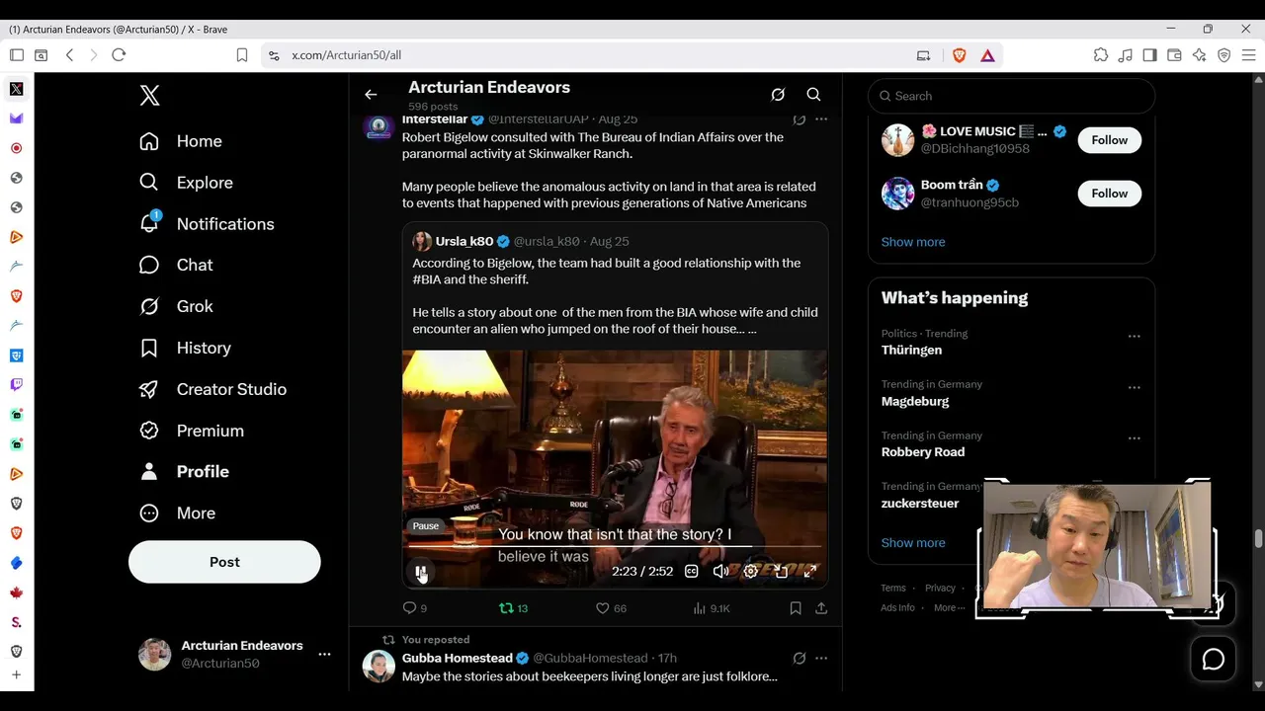Image resolution: width=1265 pixels, height=711 pixels.
Task: Open Gubba Homestead profile name
Action: (x=458, y=658)
